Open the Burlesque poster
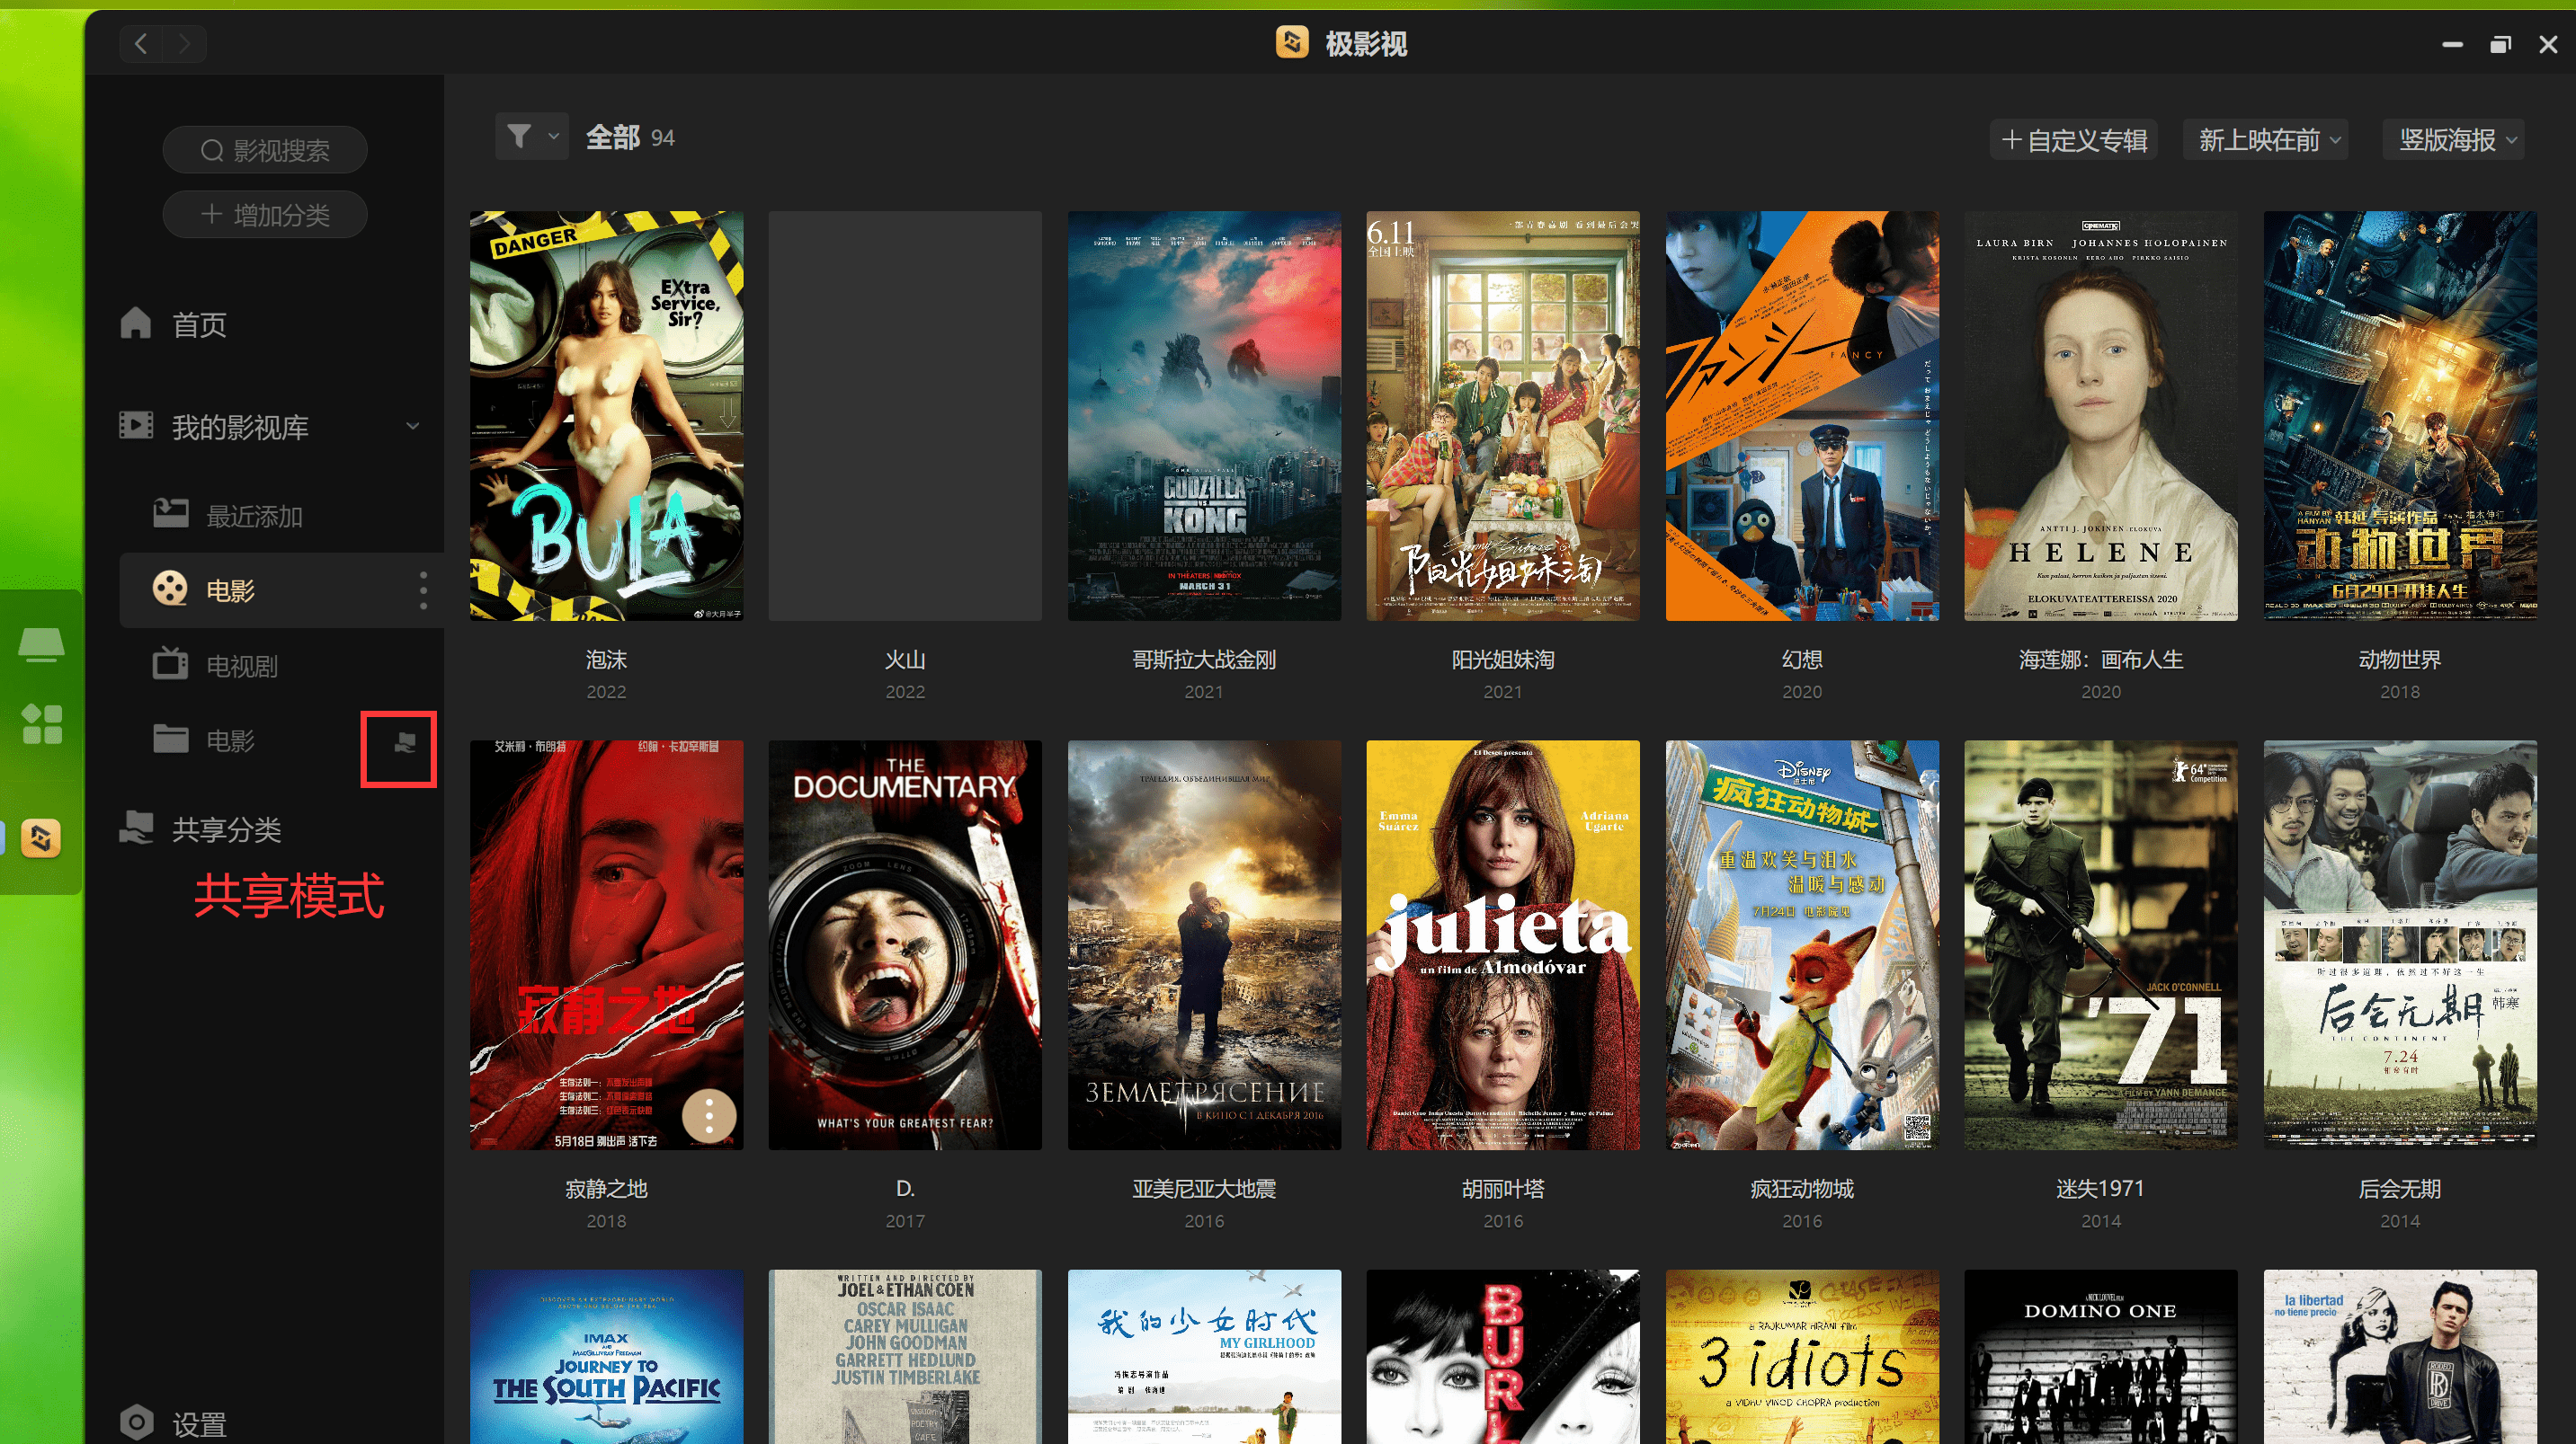This screenshot has height=1444, width=2576. pyautogui.click(x=1503, y=1357)
